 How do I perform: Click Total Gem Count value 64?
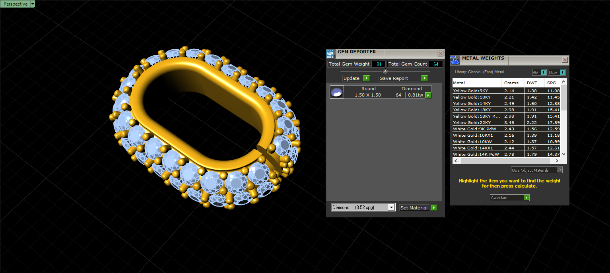(436, 64)
